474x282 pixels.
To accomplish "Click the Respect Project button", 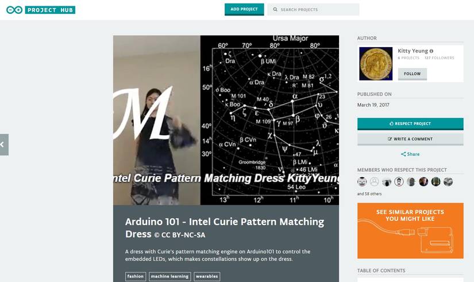I will 410,124.
